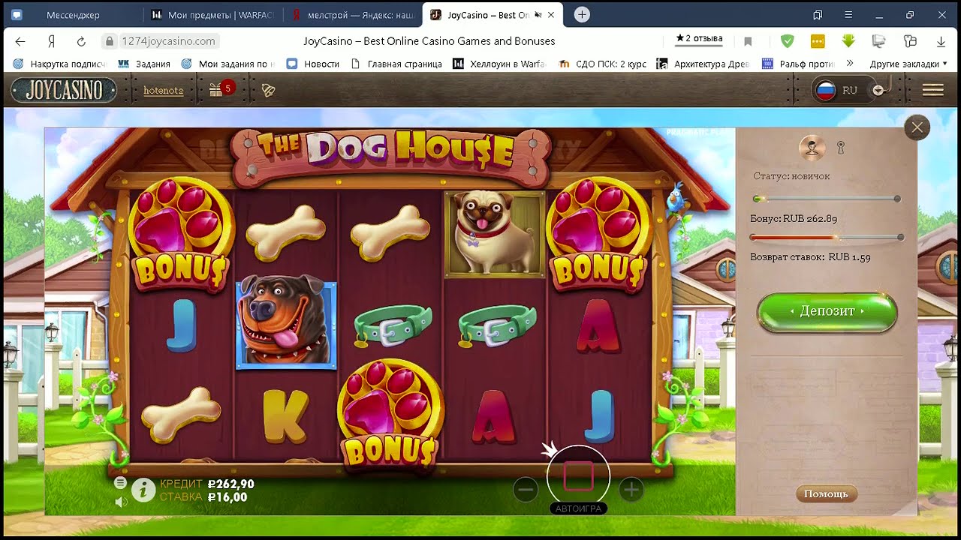The width and height of the screenshot is (961, 540).
Task: Open the Новости bookmark
Action: 313,64
